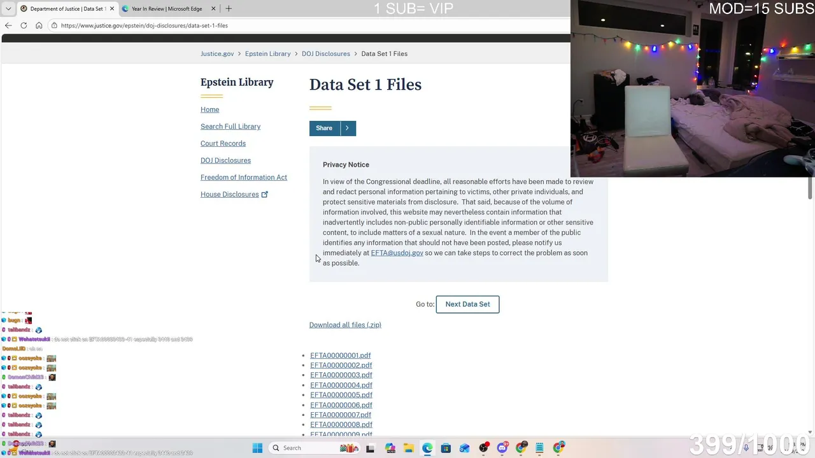Open EFTA00000004.pdf

(x=341, y=385)
